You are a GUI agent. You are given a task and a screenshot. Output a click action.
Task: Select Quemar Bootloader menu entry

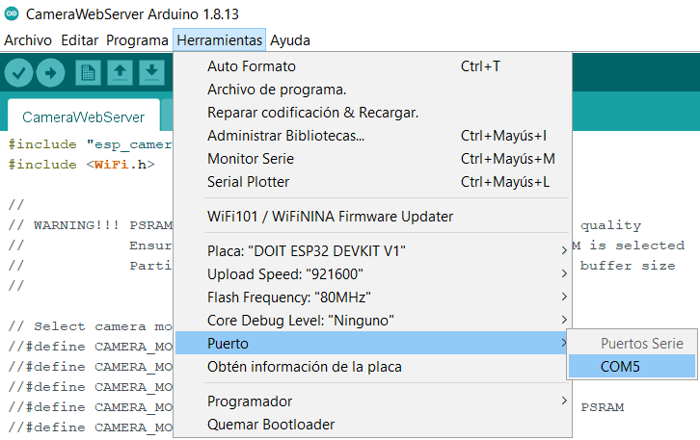tap(271, 425)
